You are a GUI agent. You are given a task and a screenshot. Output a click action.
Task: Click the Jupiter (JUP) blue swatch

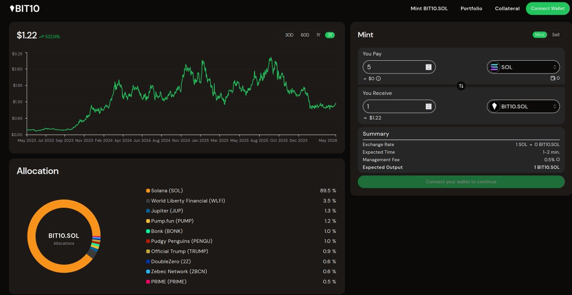coord(148,211)
